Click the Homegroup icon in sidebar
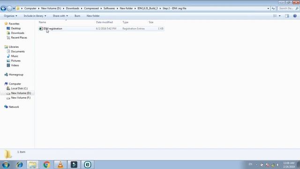 pos(6,74)
